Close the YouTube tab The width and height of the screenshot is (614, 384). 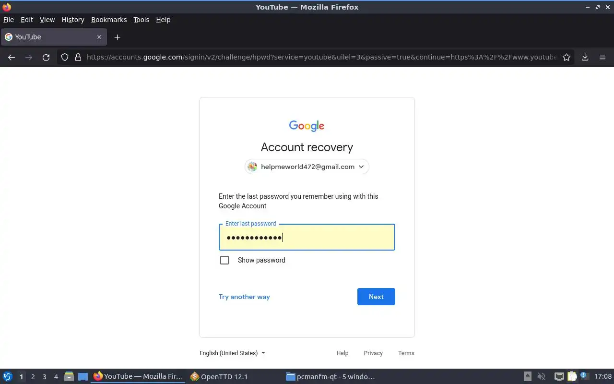click(x=99, y=37)
